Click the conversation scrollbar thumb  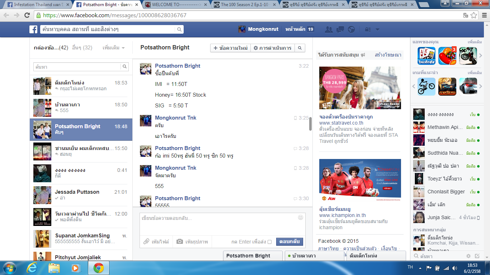click(x=310, y=124)
